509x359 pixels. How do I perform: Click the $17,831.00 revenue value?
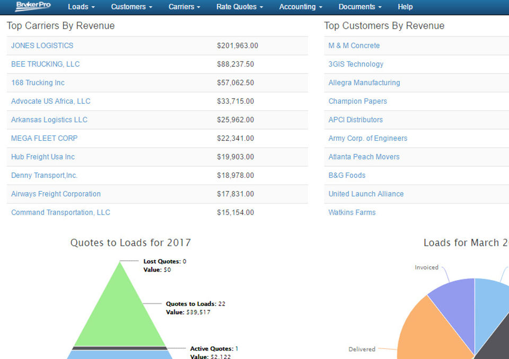coord(235,194)
